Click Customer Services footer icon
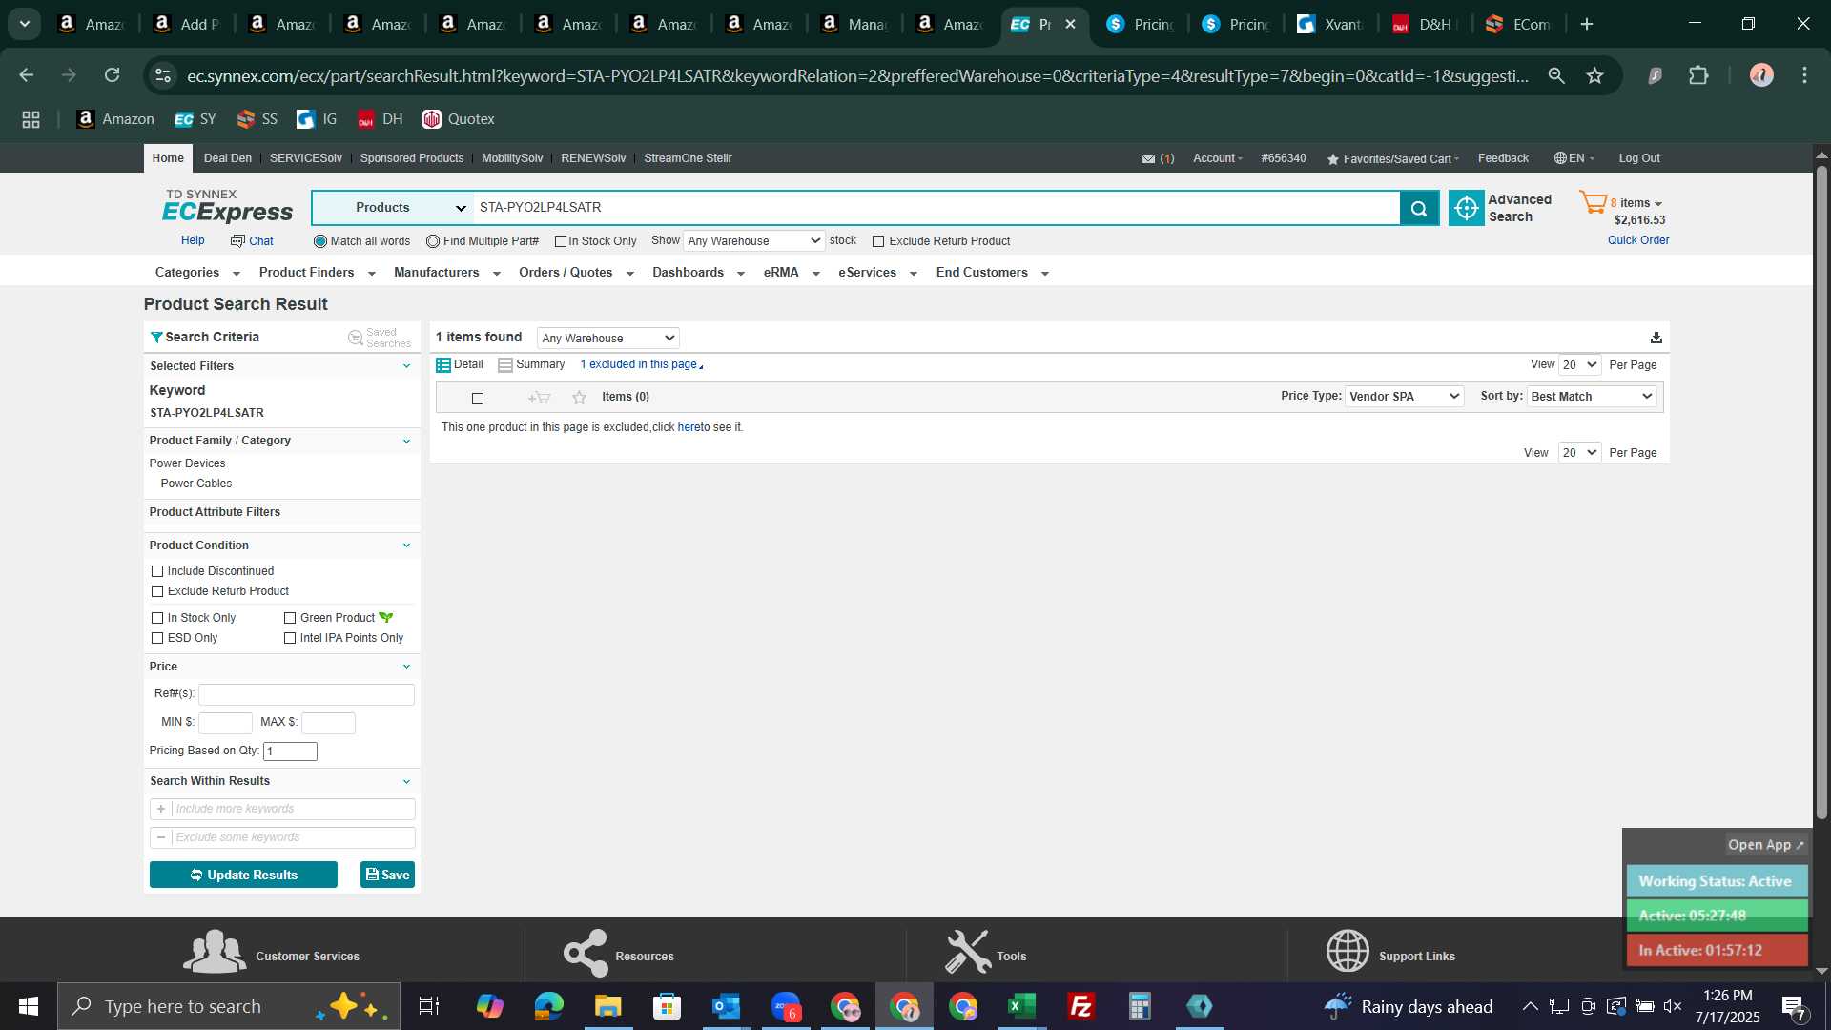The width and height of the screenshot is (1831, 1030). pyautogui.click(x=215, y=952)
